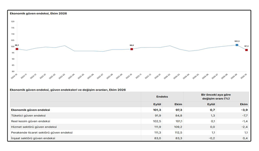The image size is (259, 151).
Task: Select the Ekonomik güven endeksi row label
Action: tap(30, 110)
